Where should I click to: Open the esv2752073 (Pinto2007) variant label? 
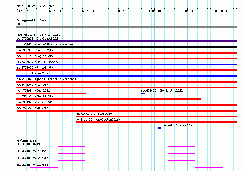click(35, 67)
